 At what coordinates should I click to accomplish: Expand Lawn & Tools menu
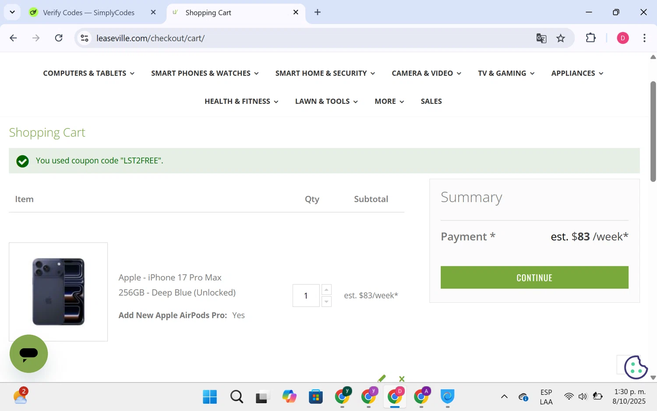[326, 101]
